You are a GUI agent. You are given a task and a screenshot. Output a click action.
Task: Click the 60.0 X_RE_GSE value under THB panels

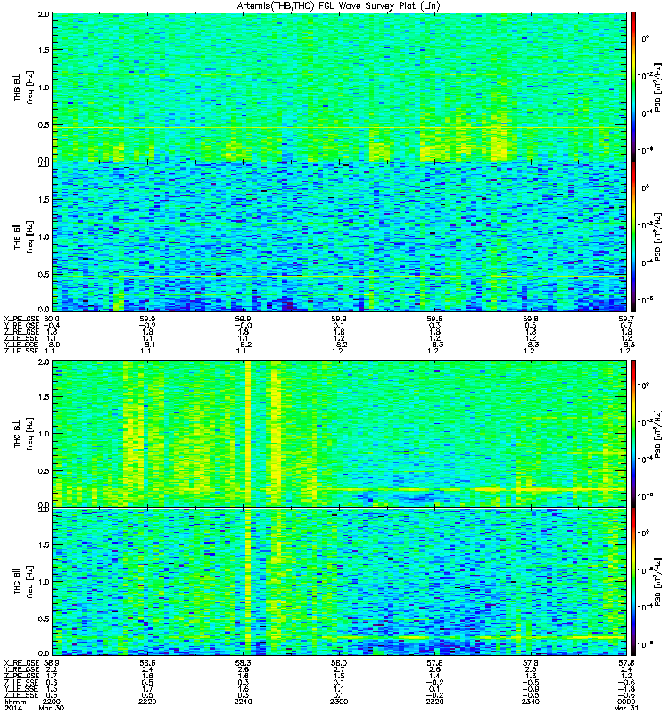[52, 320]
